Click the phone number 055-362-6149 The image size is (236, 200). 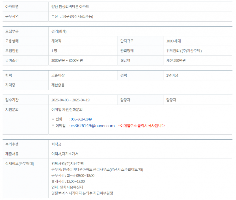tap(81, 119)
